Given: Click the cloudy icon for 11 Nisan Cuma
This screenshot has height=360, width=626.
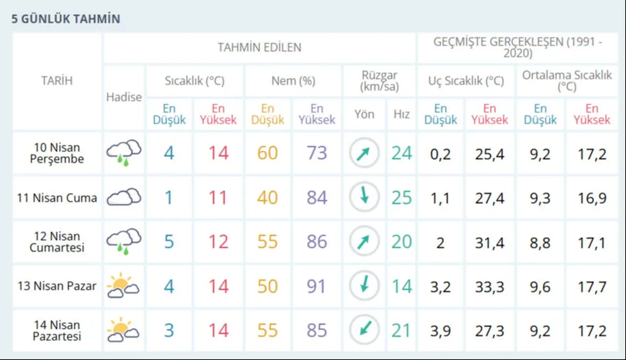Looking at the screenshot, I should [x=124, y=198].
